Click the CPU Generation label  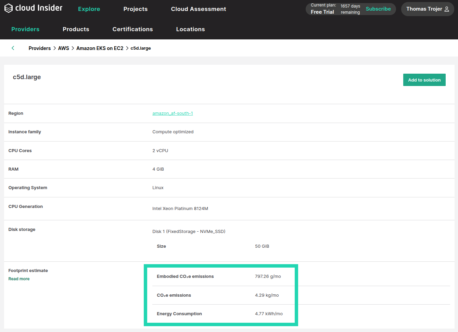point(26,207)
